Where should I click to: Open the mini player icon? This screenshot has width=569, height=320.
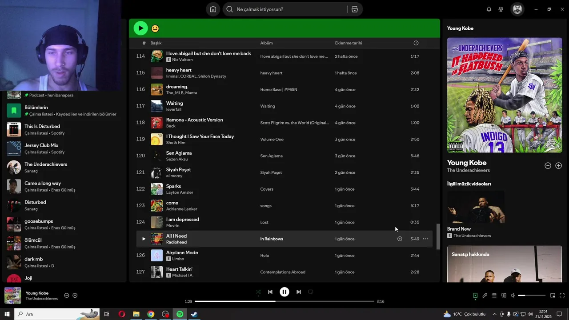tap(553, 296)
